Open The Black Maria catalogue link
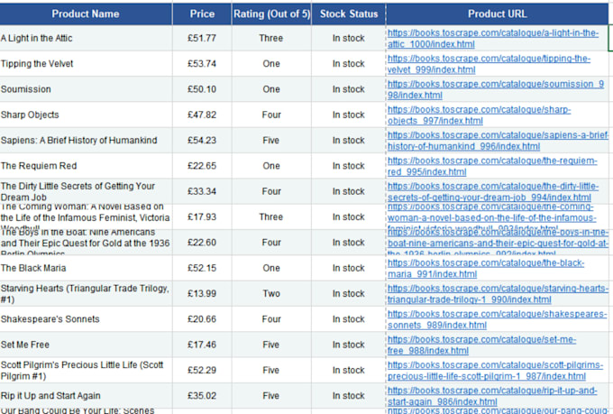Screen dimensions: 613x414 click(486, 269)
